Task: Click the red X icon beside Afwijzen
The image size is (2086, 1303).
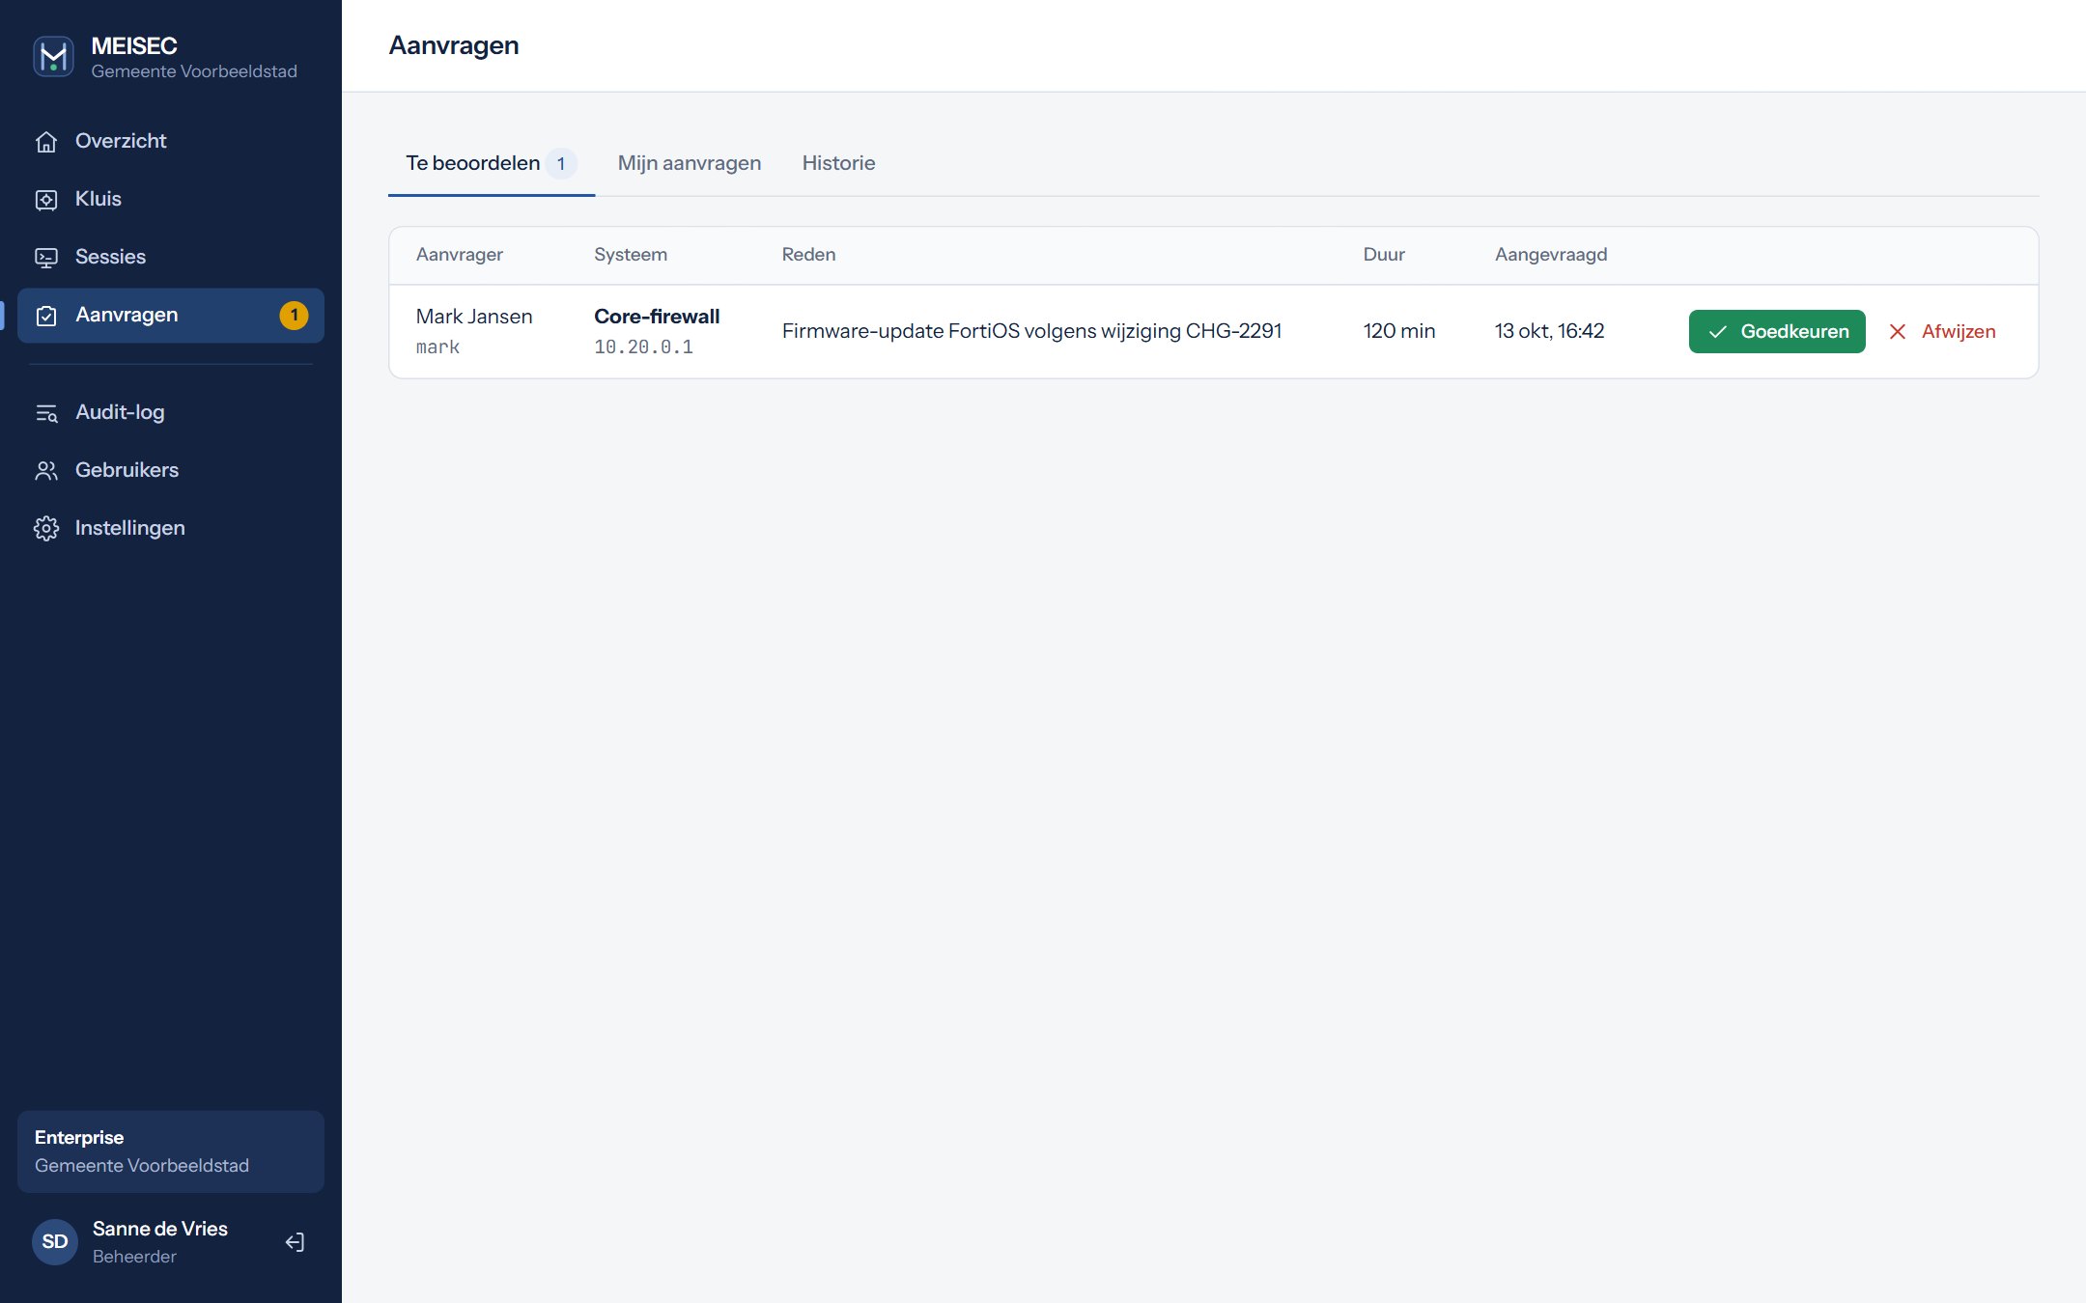Action: tap(1898, 332)
